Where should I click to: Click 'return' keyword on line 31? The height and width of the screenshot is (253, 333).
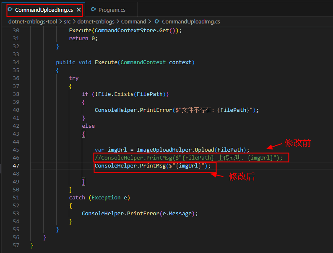pyautogui.click(x=78, y=39)
